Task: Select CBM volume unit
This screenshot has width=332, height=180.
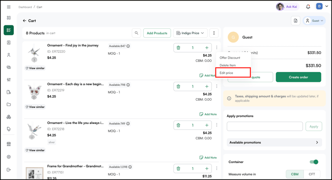Action: pos(295,174)
